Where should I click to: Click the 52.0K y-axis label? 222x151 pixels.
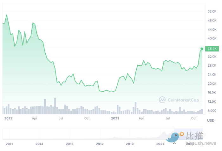212,11
